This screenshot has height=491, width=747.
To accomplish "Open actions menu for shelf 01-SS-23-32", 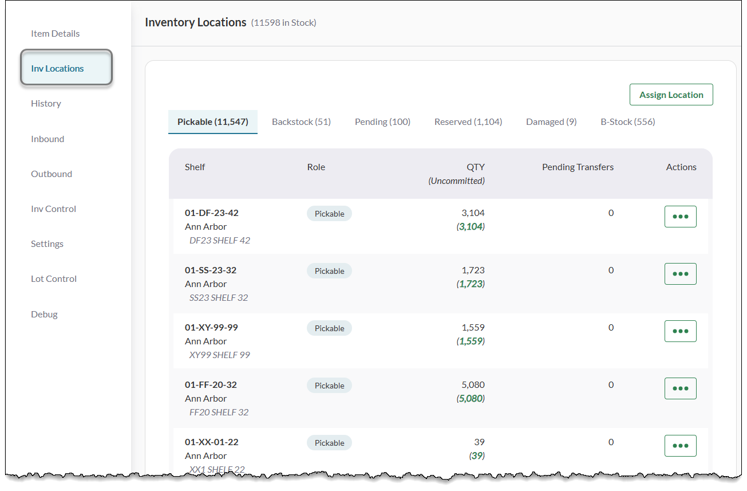I will pos(680,274).
